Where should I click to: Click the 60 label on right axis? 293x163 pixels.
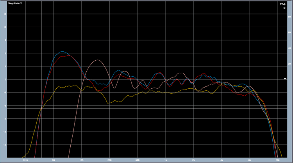point(289,32)
